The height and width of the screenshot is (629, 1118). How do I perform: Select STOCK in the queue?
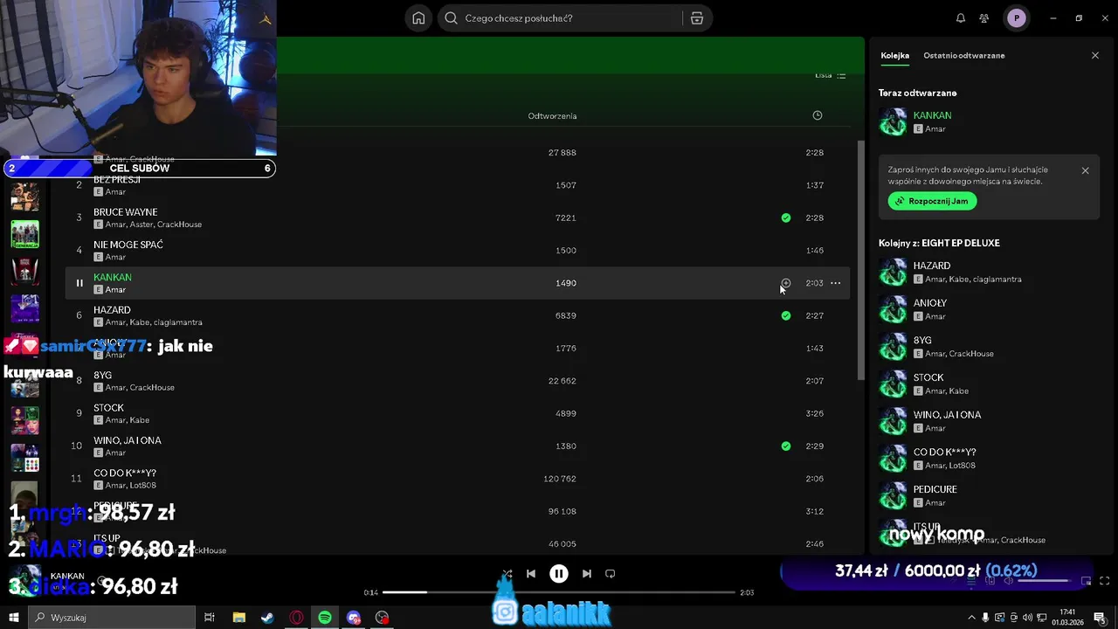[x=989, y=384]
